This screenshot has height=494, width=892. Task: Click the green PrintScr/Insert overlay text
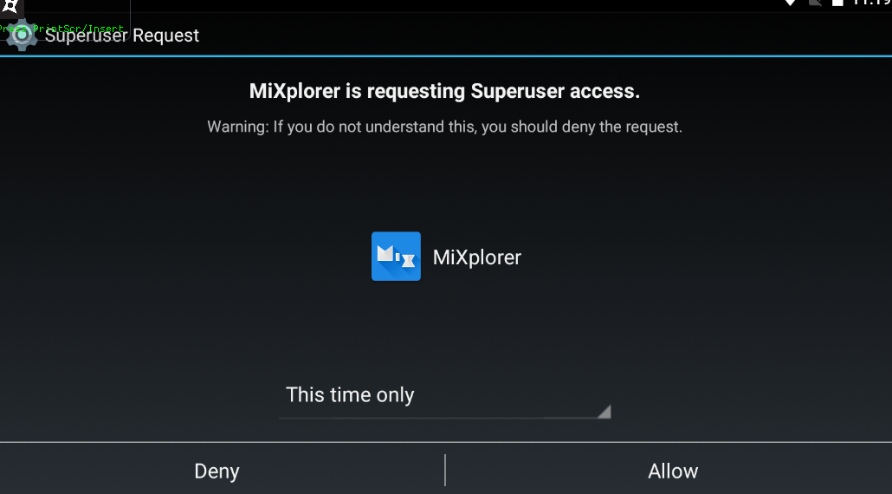click(61, 29)
